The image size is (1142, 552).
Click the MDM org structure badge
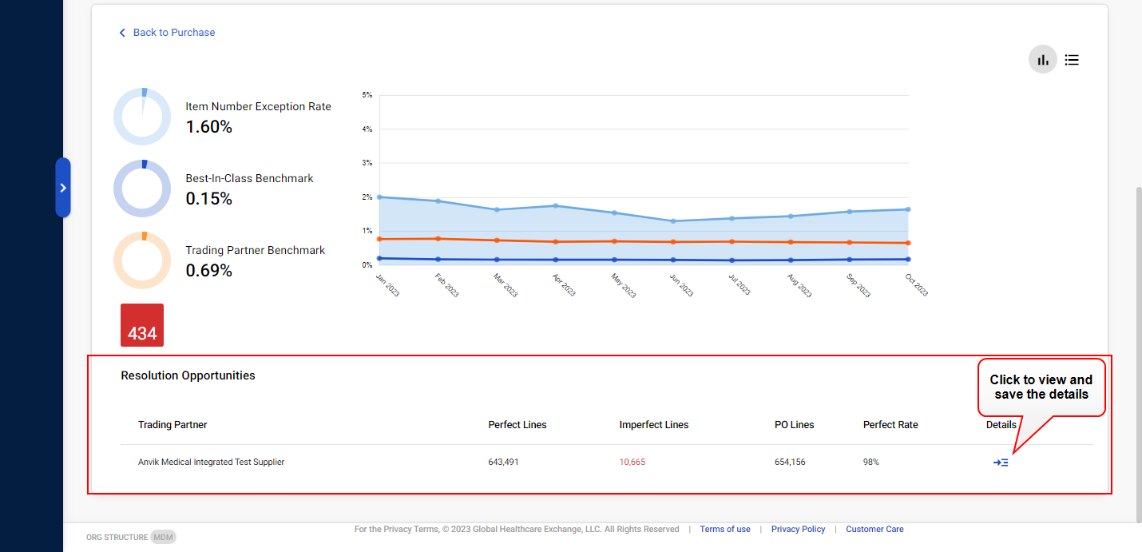(163, 537)
